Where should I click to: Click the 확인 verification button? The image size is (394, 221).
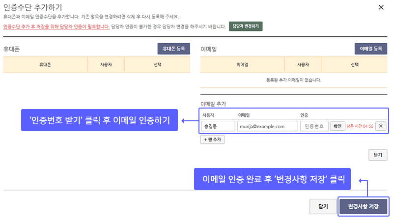[337, 126]
